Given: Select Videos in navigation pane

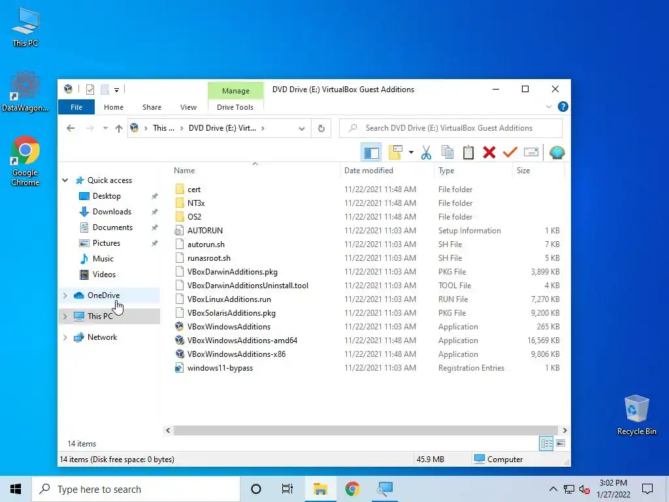Looking at the screenshot, I should click(104, 275).
